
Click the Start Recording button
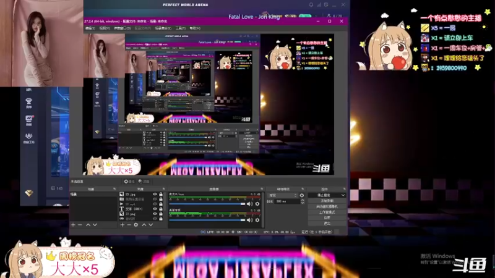point(327,201)
